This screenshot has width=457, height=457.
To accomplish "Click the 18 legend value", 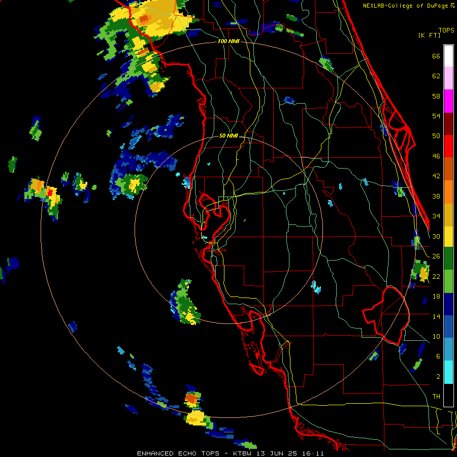I will (436, 297).
